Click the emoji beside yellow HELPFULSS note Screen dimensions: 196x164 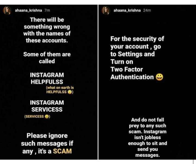tap(70, 92)
